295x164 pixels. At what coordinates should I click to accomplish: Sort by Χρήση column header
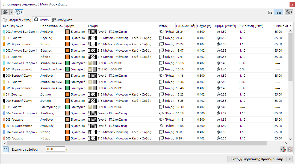pos(76,26)
